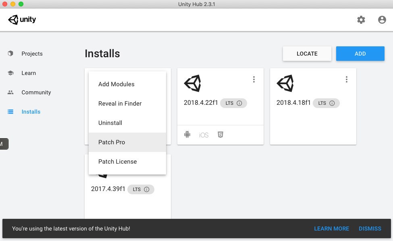Image resolution: width=393 pixels, height=241 pixels.
Task: Open account profile icon in header
Action: tap(382, 19)
